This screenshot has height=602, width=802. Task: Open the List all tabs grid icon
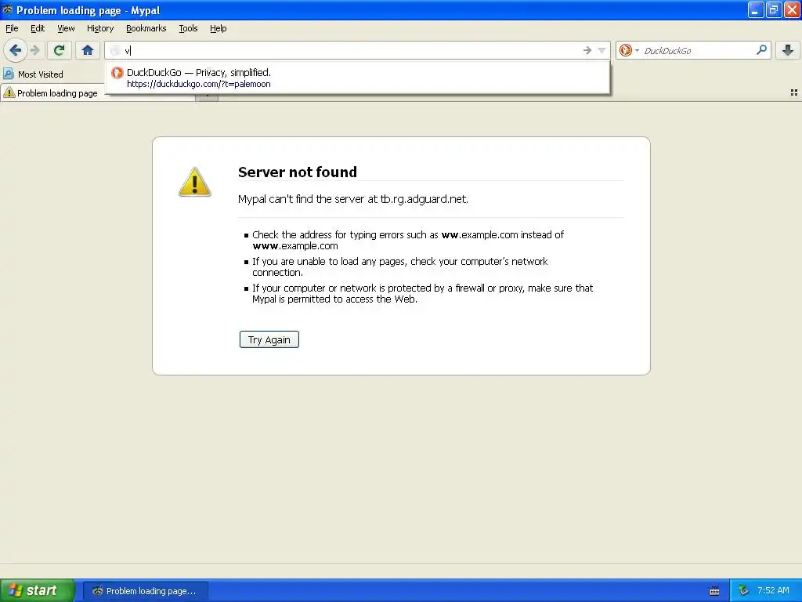pos(794,92)
